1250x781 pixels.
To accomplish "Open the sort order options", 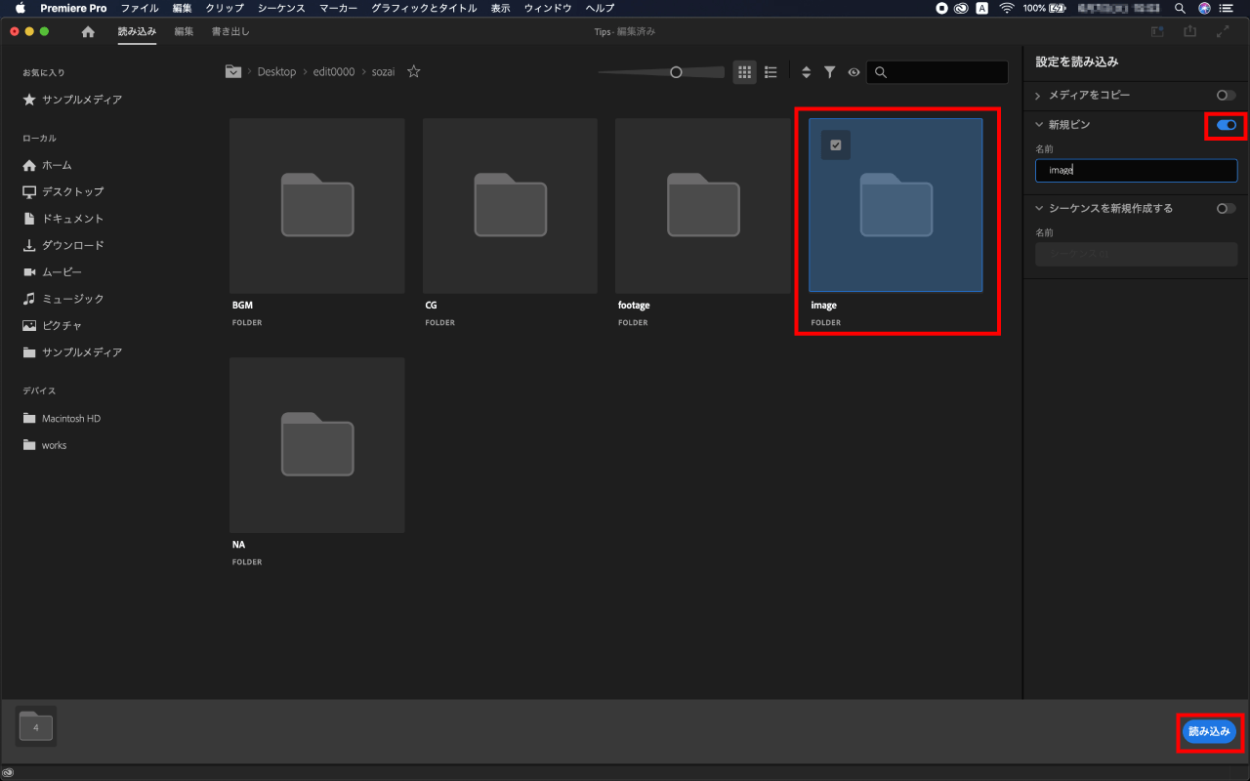I will pos(806,72).
